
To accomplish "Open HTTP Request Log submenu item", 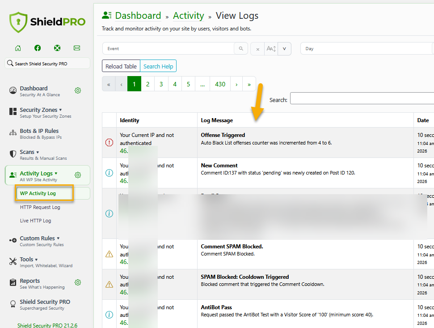I will (x=40, y=207).
